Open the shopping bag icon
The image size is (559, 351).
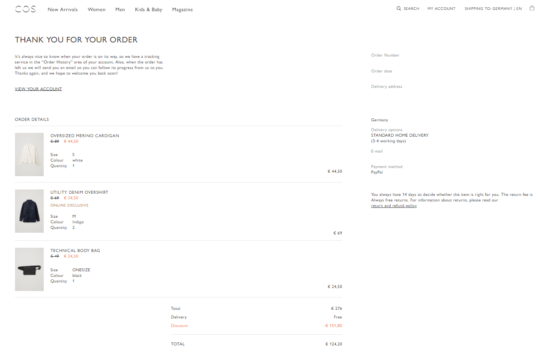(x=532, y=8)
